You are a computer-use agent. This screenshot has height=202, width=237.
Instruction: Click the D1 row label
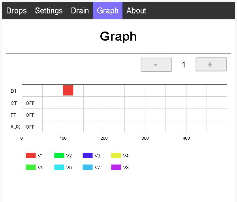pyautogui.click(x=13, y=91)
